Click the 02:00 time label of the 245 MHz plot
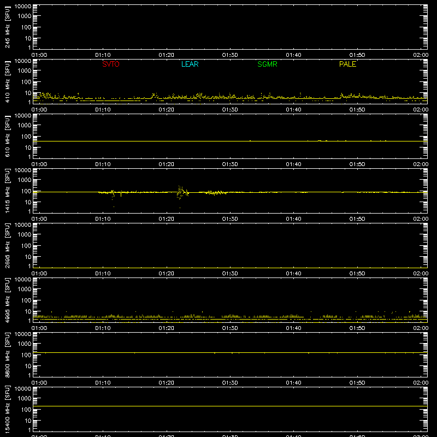 pyautogui.click(x=421, y=55)
